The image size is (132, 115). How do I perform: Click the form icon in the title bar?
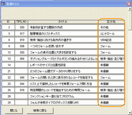point(3,4)
